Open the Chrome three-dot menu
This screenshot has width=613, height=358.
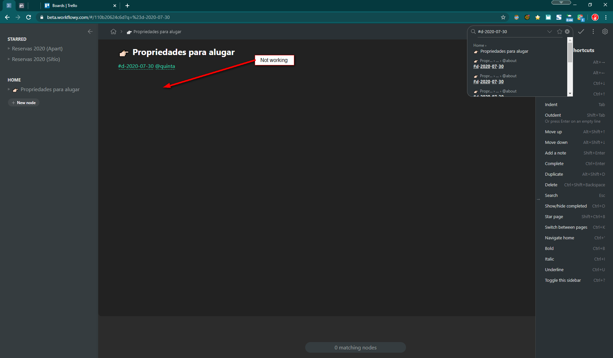[606, 17]
